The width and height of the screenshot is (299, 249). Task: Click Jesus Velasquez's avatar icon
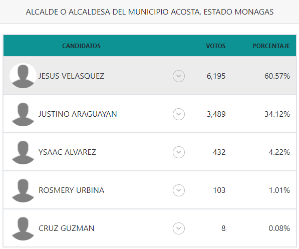(x=23, y=76)
